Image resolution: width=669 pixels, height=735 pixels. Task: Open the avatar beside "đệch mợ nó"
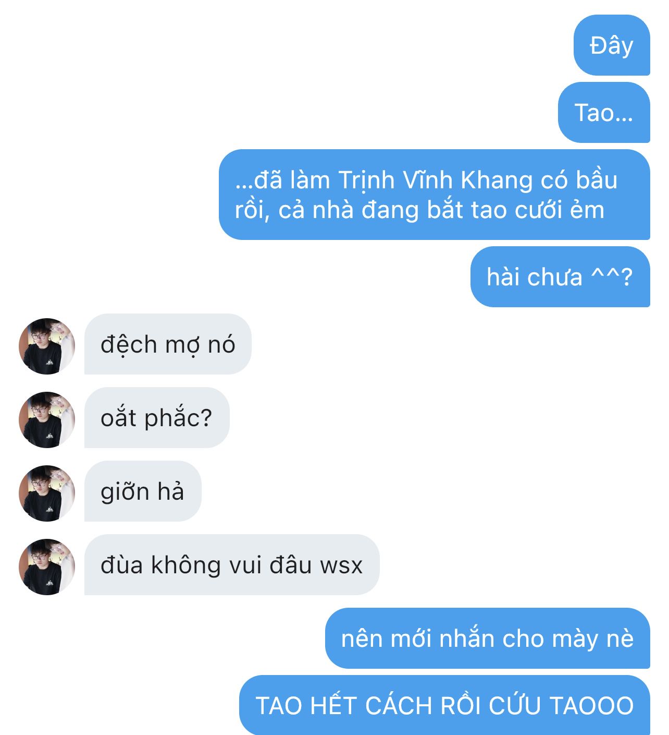point(47,346)
